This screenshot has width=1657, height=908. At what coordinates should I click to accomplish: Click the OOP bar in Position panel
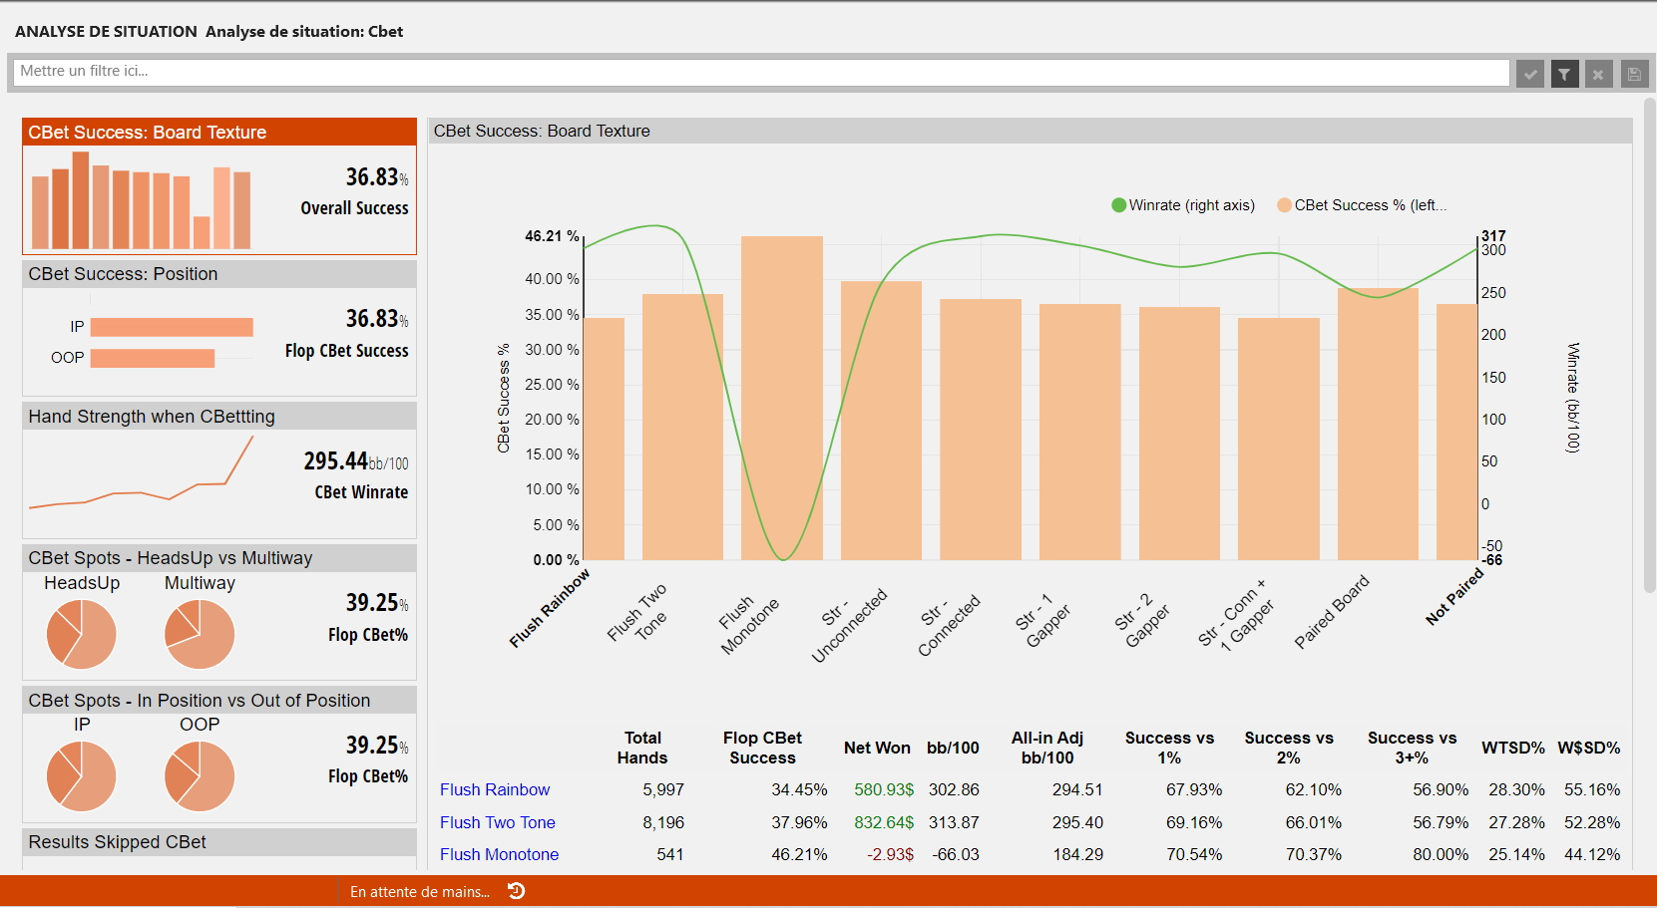[x=153, y=358]
